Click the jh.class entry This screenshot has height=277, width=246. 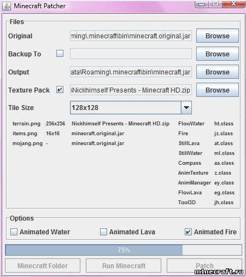224,203
